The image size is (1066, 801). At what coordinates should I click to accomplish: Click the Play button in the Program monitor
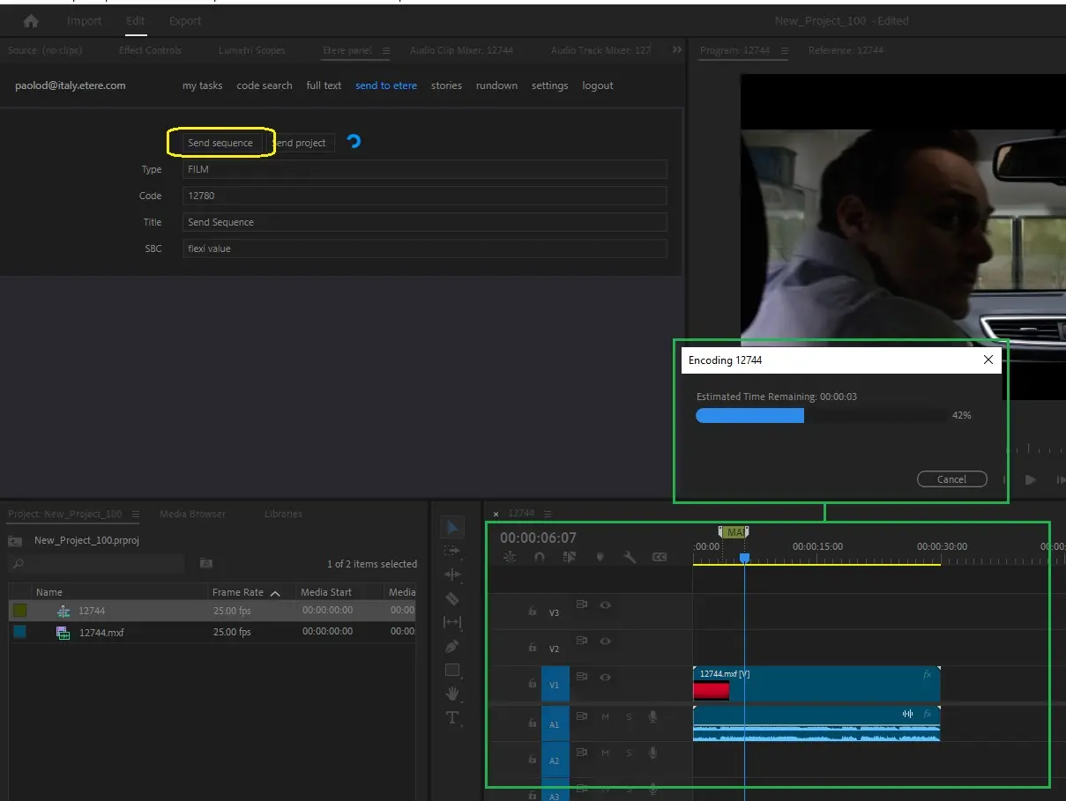pyautogui.click(x=1030, y=479)
